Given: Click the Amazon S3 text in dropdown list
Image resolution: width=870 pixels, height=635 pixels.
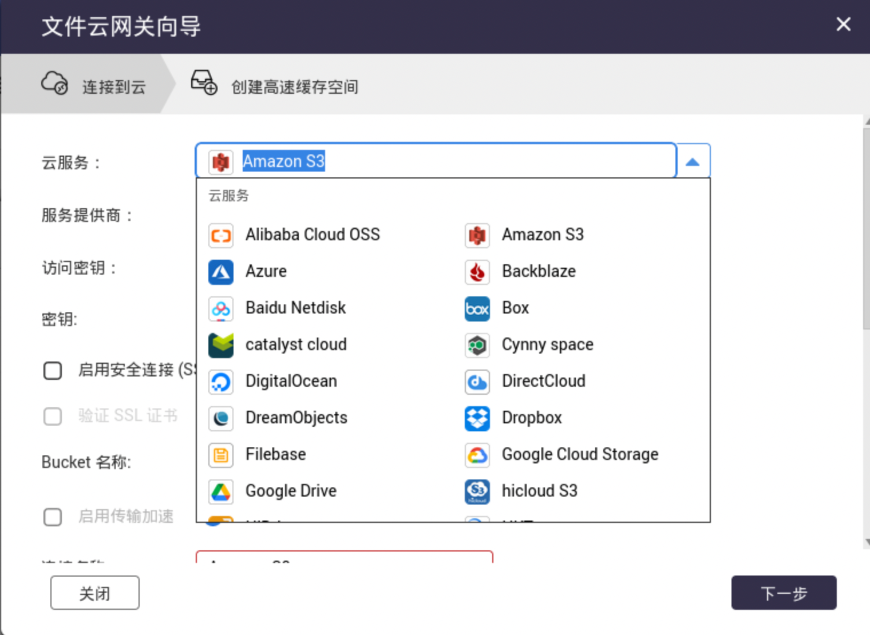Looking at the screenshot, I should pos(543,235).
